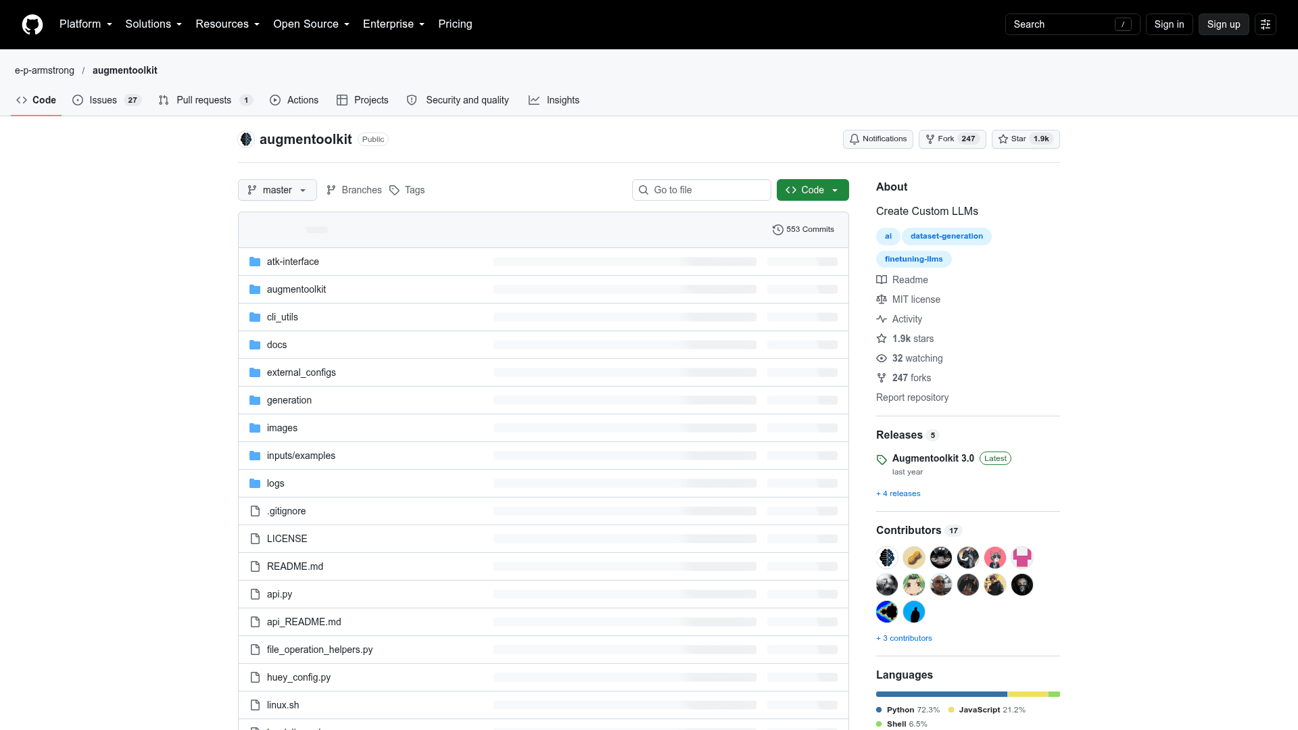Open the .gitignore file

286,511
